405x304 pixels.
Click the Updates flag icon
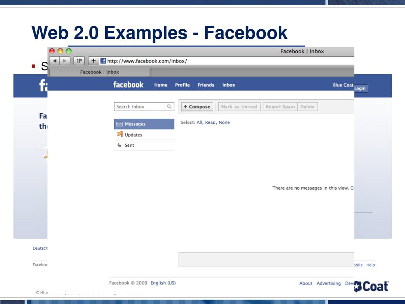[119, 134]
